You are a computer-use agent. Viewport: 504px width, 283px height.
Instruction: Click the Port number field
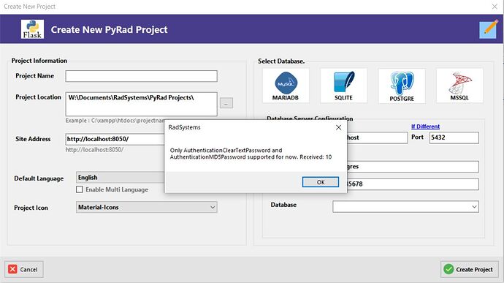pos(454,137)
